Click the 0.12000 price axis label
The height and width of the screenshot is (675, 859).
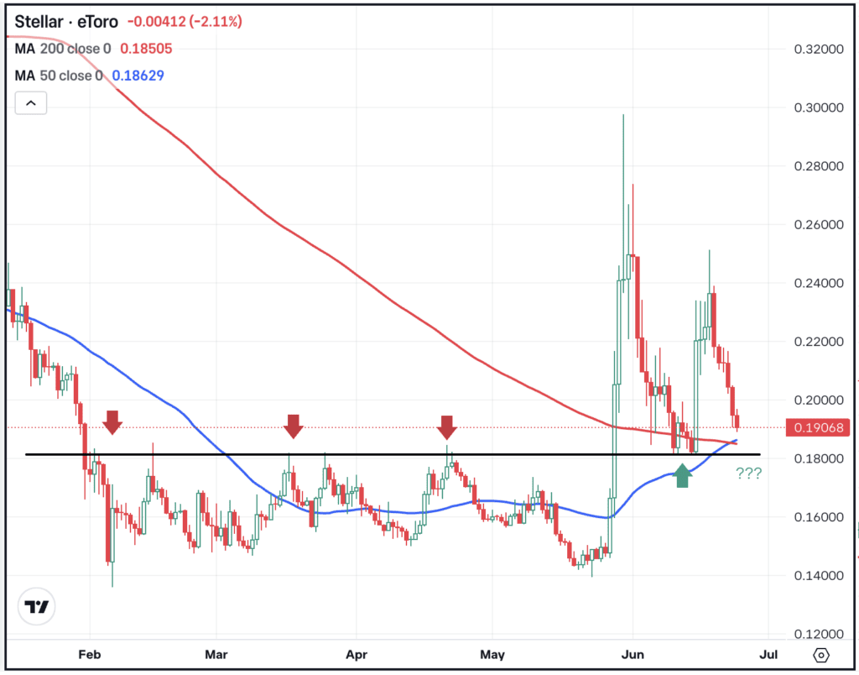tap(819, 634)
